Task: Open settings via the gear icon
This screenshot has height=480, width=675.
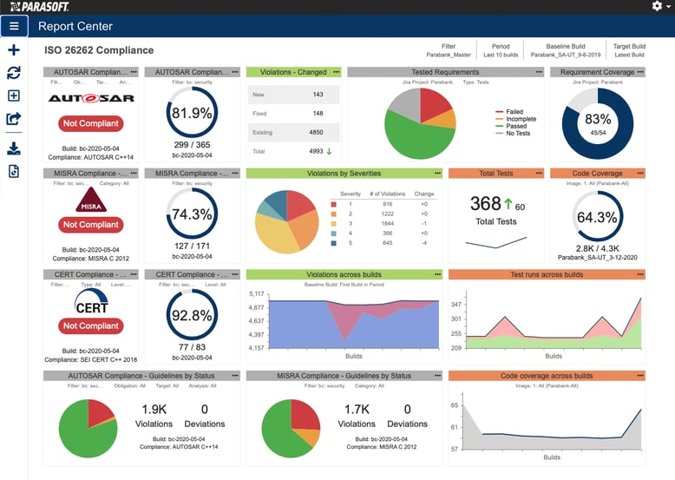Action: 657,6
